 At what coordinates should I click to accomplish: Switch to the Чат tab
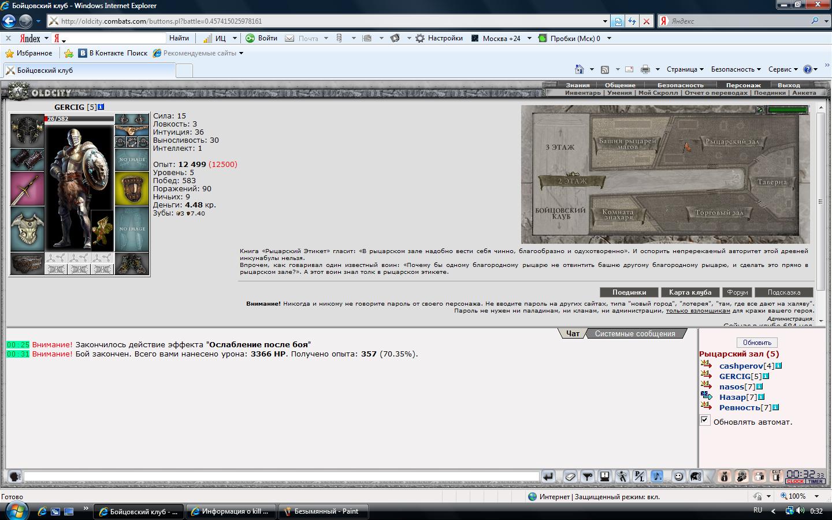[x=573, y=333]
